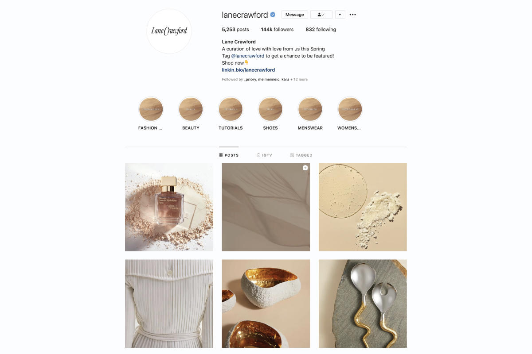
Task: Open the FASHION story highlight
Action: [x=151, y=109]
